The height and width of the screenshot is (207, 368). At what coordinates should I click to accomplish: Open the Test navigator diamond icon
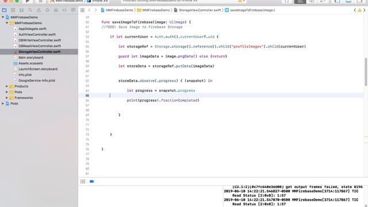[47, 10]
